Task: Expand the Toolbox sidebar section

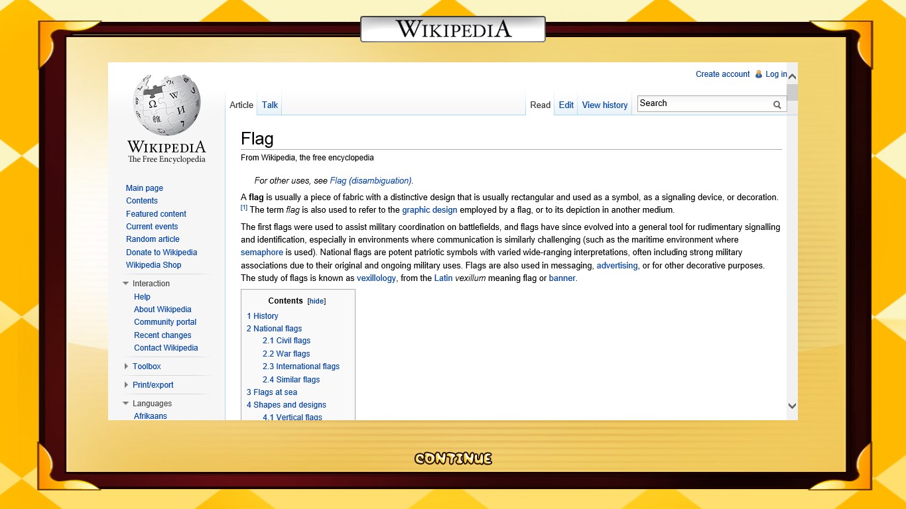Action: (126, 367)
